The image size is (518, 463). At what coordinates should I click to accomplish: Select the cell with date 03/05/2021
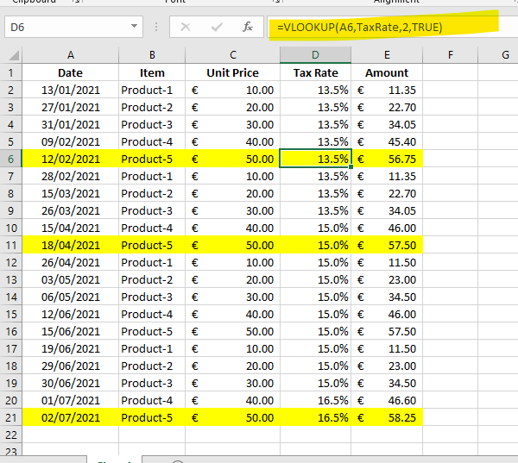(x=71, y=279)
